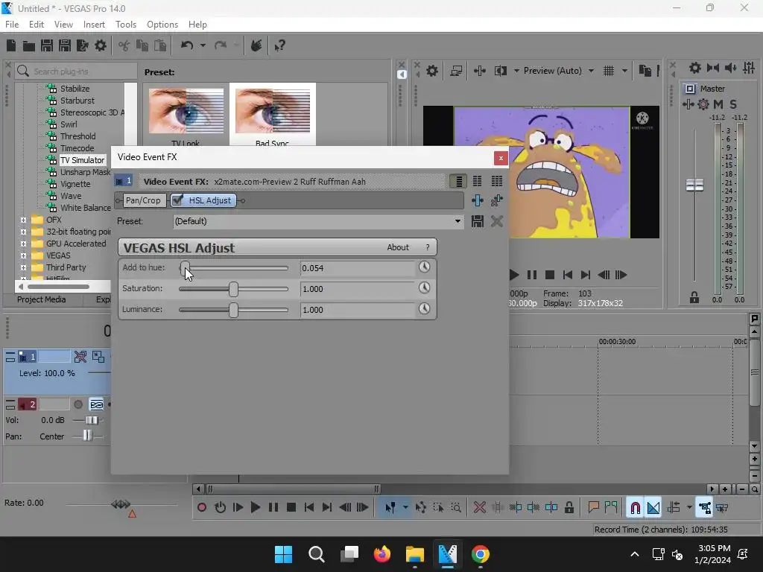Image resolution: width=763 pixels, height=572 pixels.
Task: Select the Vignette plug-in entry
Action: 75,184
